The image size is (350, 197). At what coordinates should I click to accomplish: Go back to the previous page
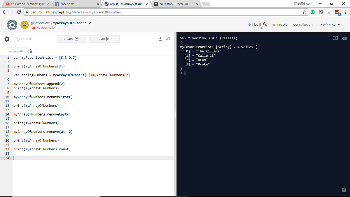click(x=5, y=12)
